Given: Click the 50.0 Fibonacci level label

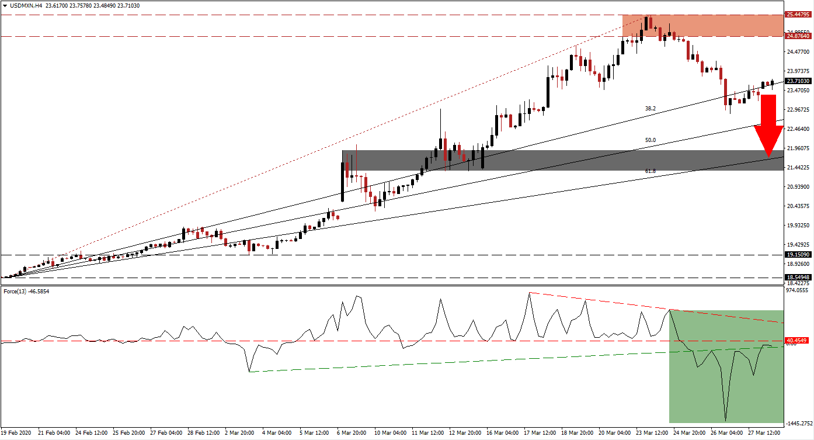Looking at the screenshot, I should tap(650, 140).
